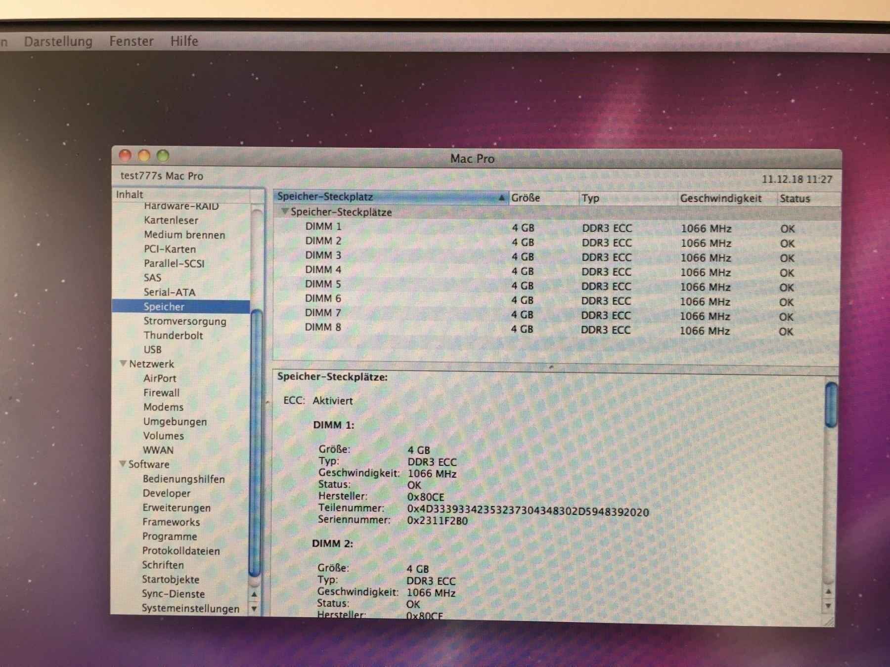Image resolution: width=890 pixels, height=667 pixels.
Task: Sort by Status column header
Action: tap(807, 199)
